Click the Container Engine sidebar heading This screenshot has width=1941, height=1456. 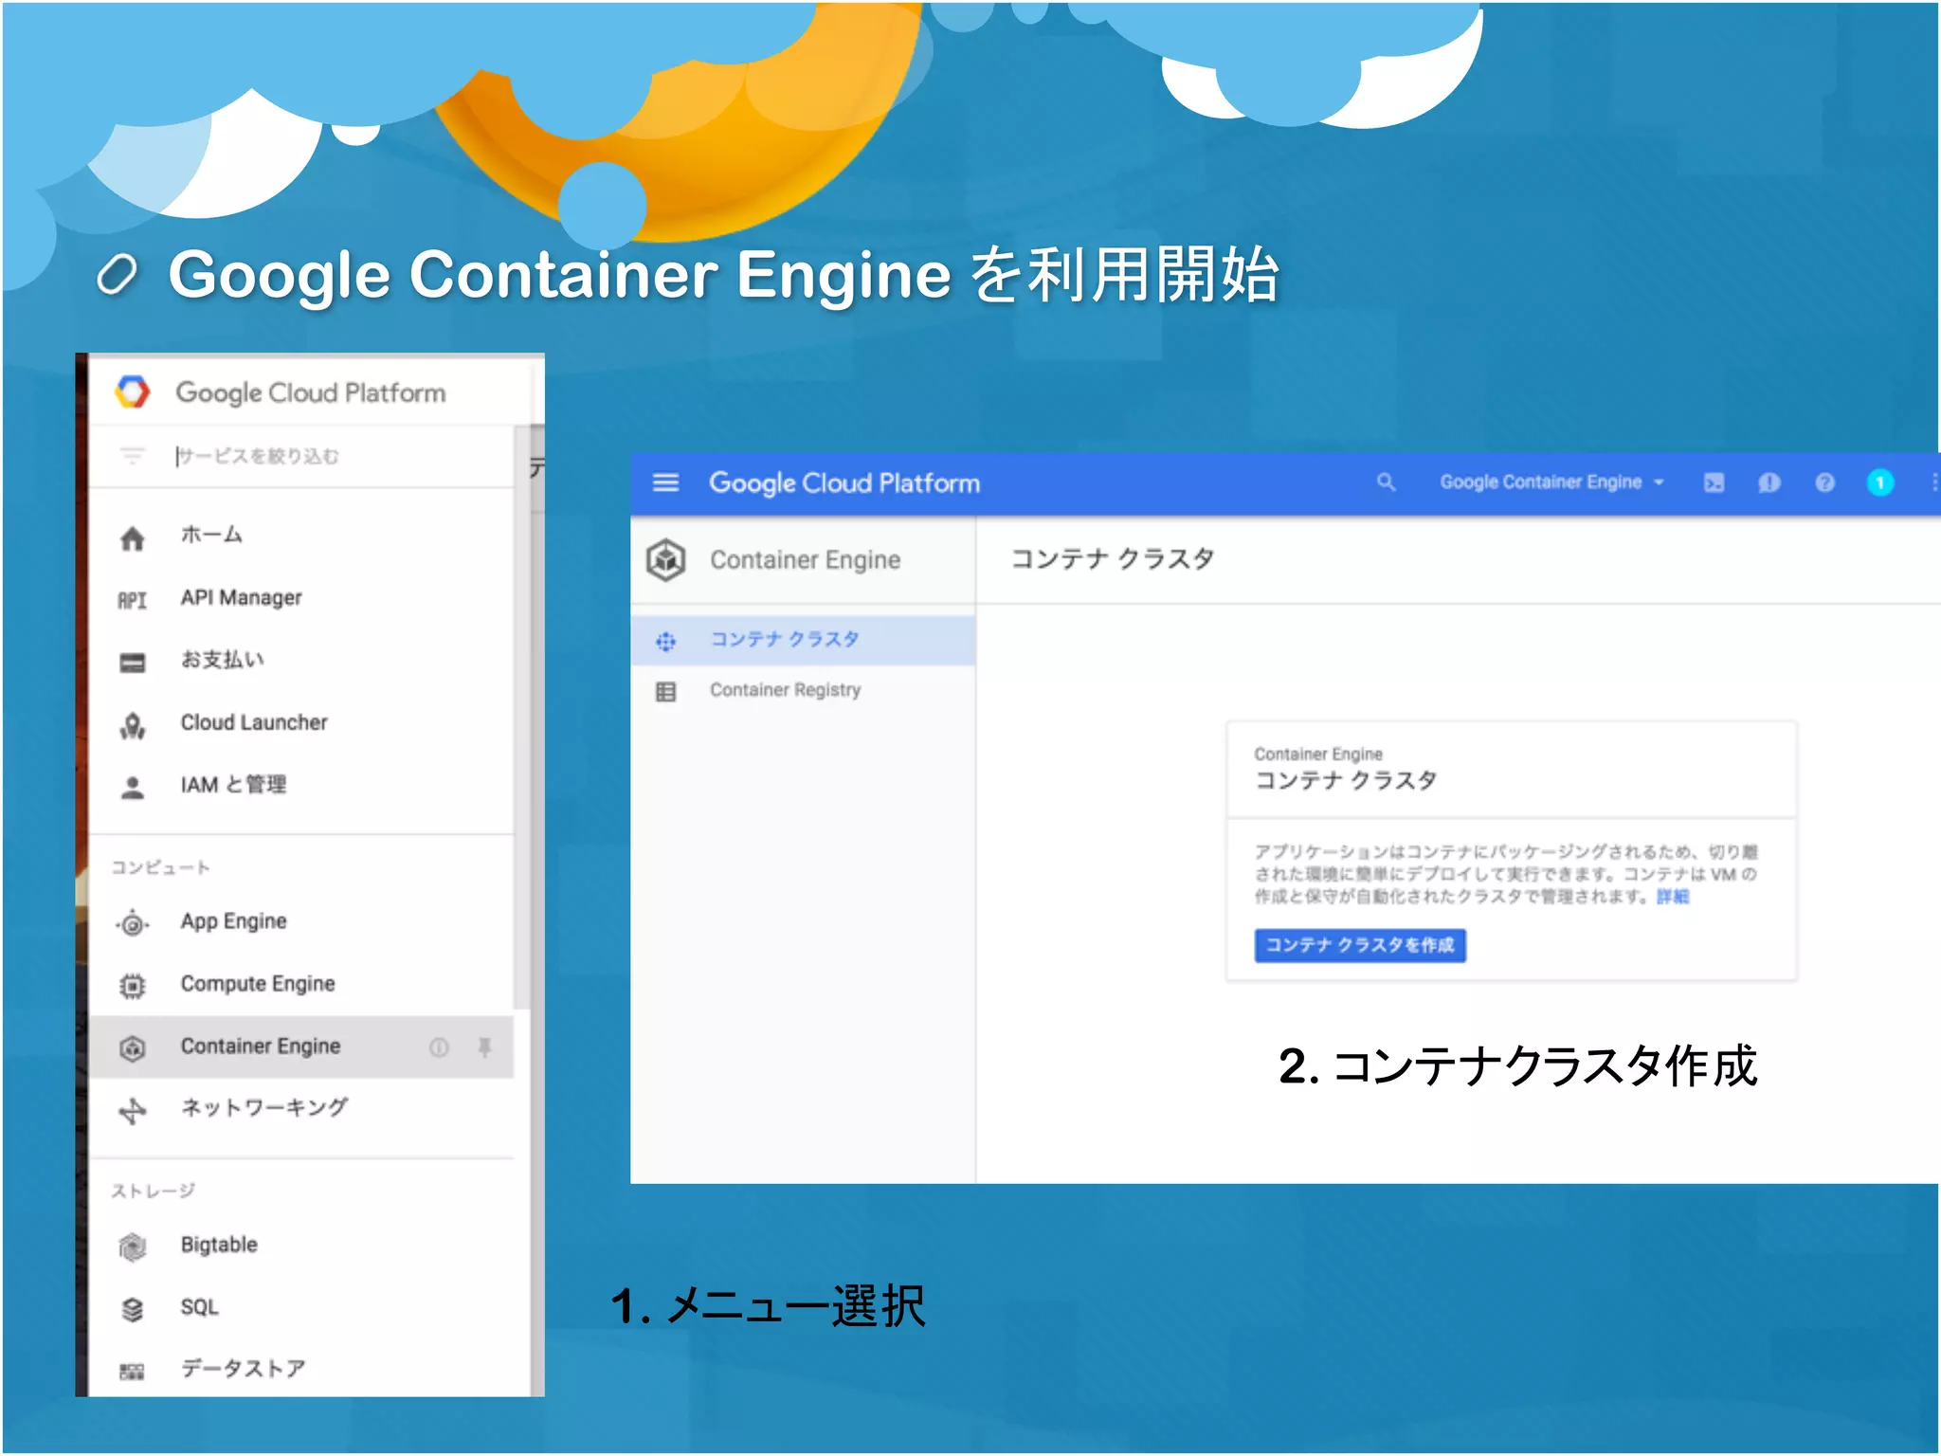[806, 560]
